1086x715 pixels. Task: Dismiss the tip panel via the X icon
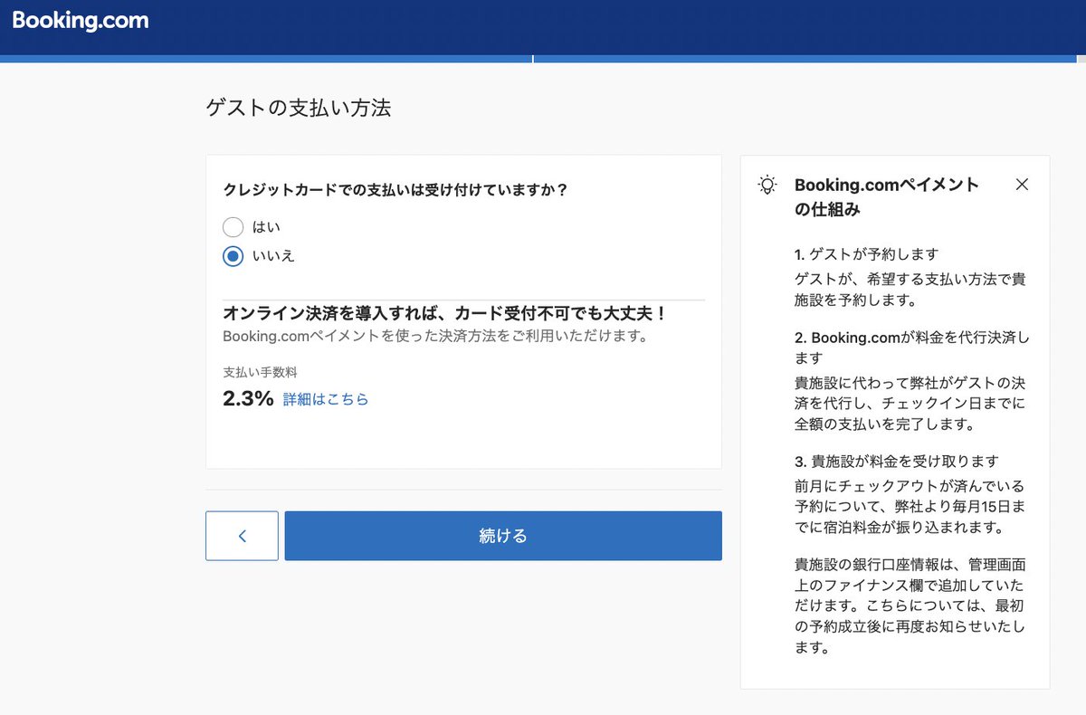coord(1022,184)
